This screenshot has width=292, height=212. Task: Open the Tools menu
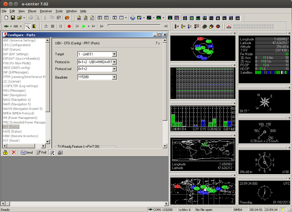coord(59,11)
